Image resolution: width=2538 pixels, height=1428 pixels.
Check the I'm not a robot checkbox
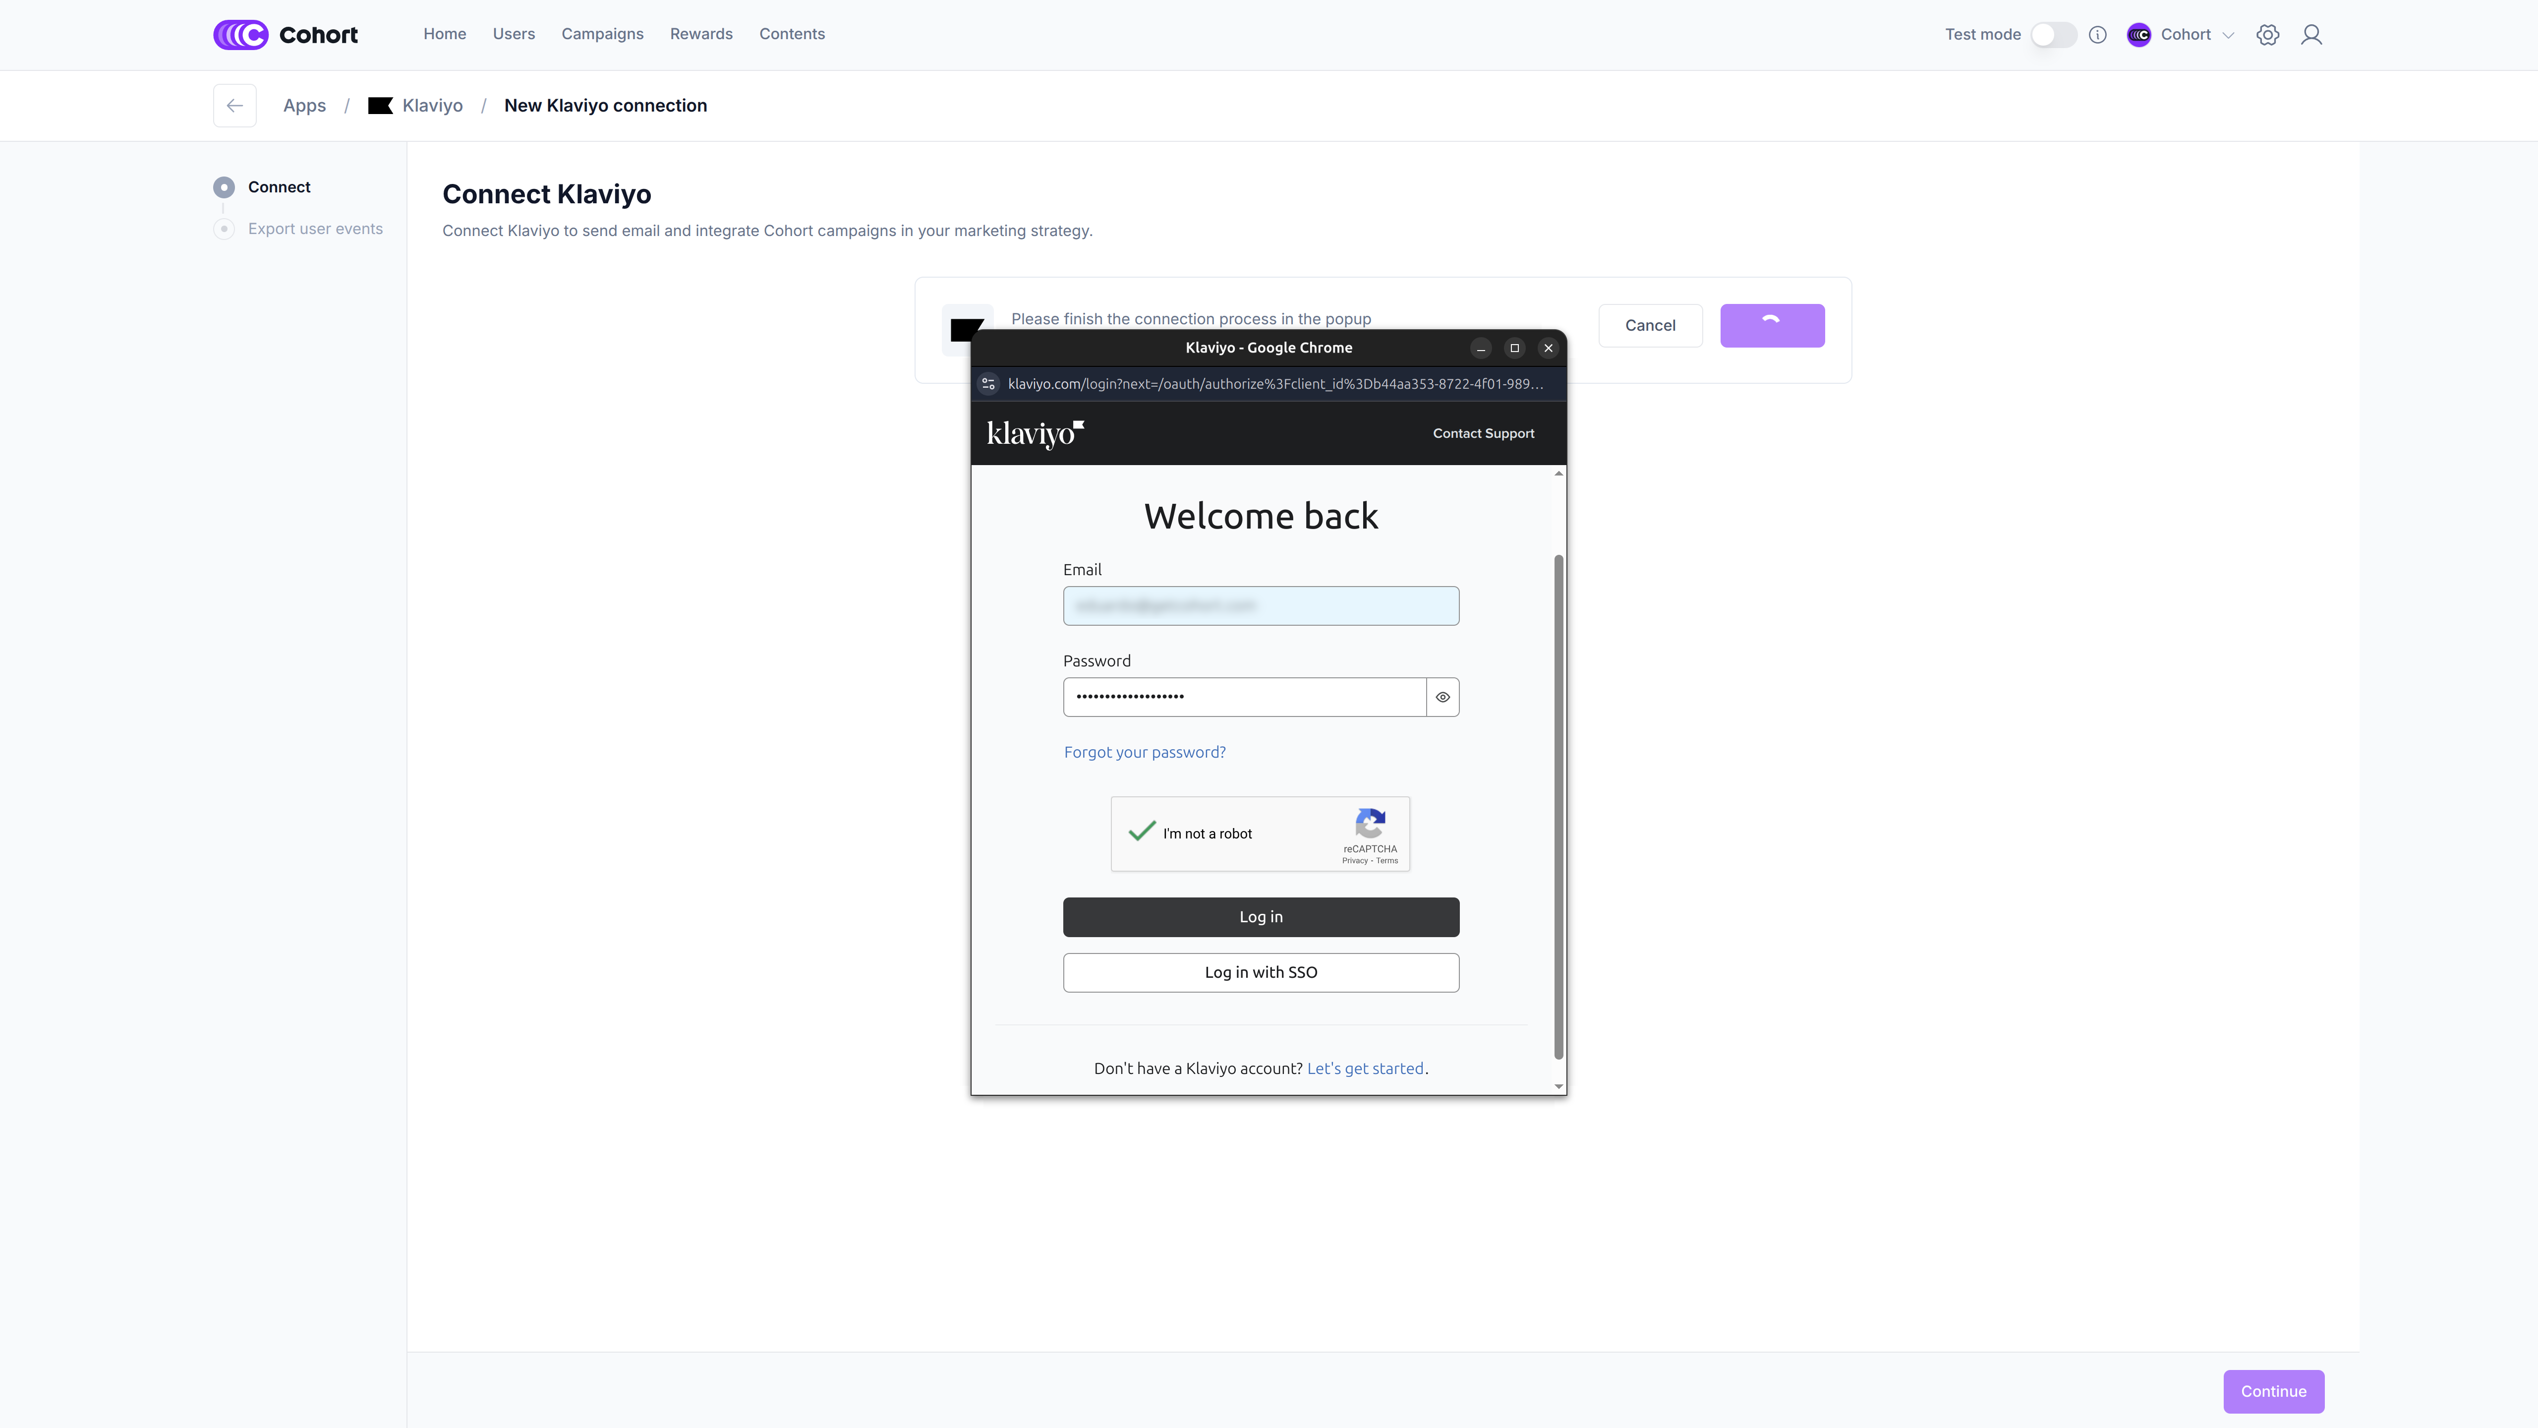[x=1142, y=833]
